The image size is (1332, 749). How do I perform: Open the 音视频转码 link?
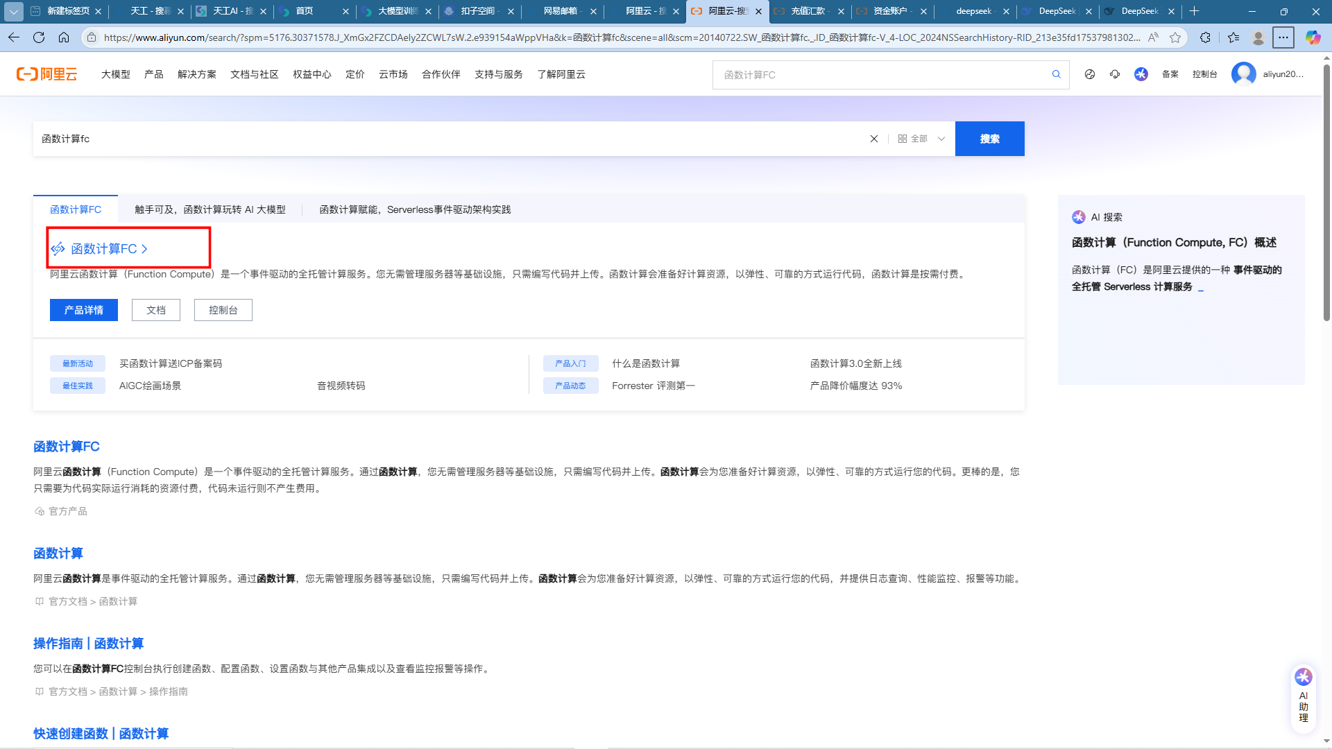[x=341, y=386]
